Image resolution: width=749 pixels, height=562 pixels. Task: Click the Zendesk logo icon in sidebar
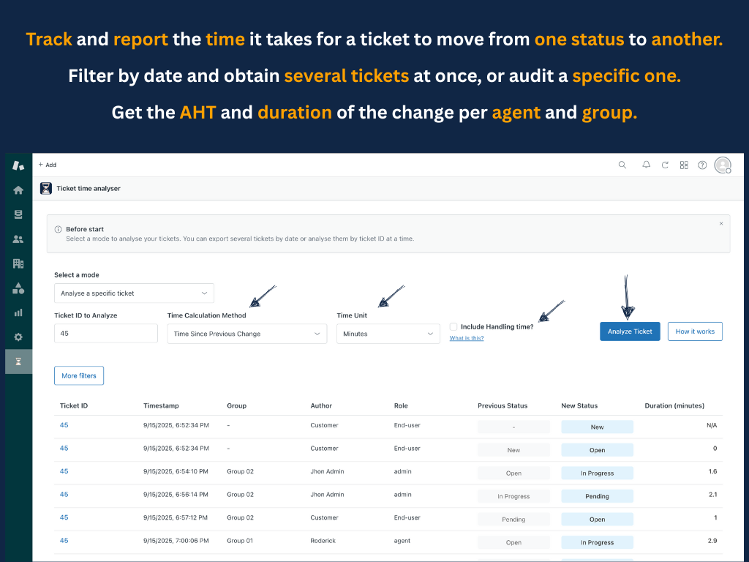(18, 165)
